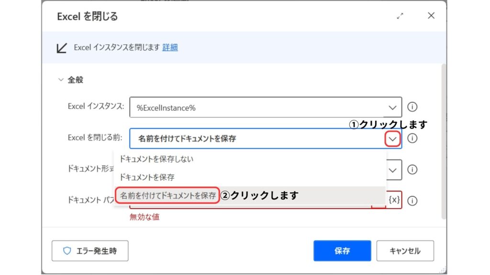The width and height of the screenshot is (490, 275).
Task: Click the Excel を閉じる前 label
Action: [95, 138]
